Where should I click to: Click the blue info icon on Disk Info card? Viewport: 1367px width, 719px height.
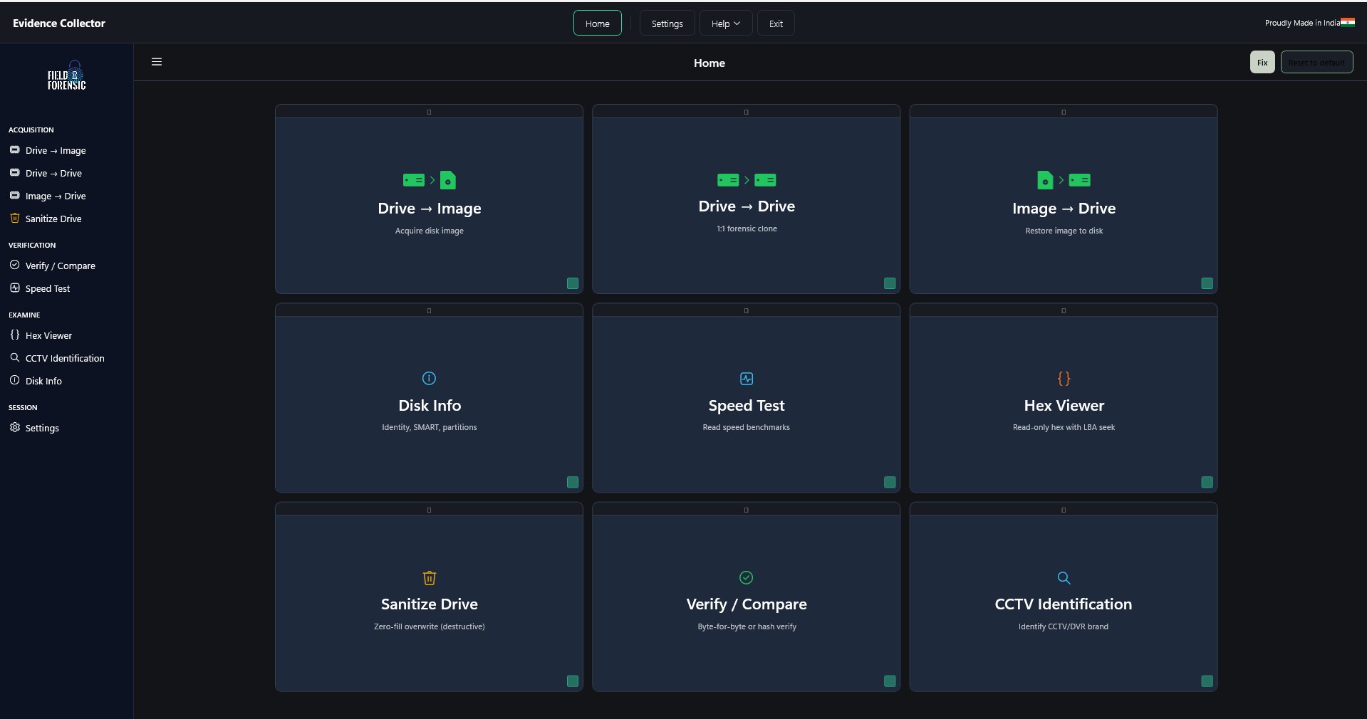(x=429, y=378)
